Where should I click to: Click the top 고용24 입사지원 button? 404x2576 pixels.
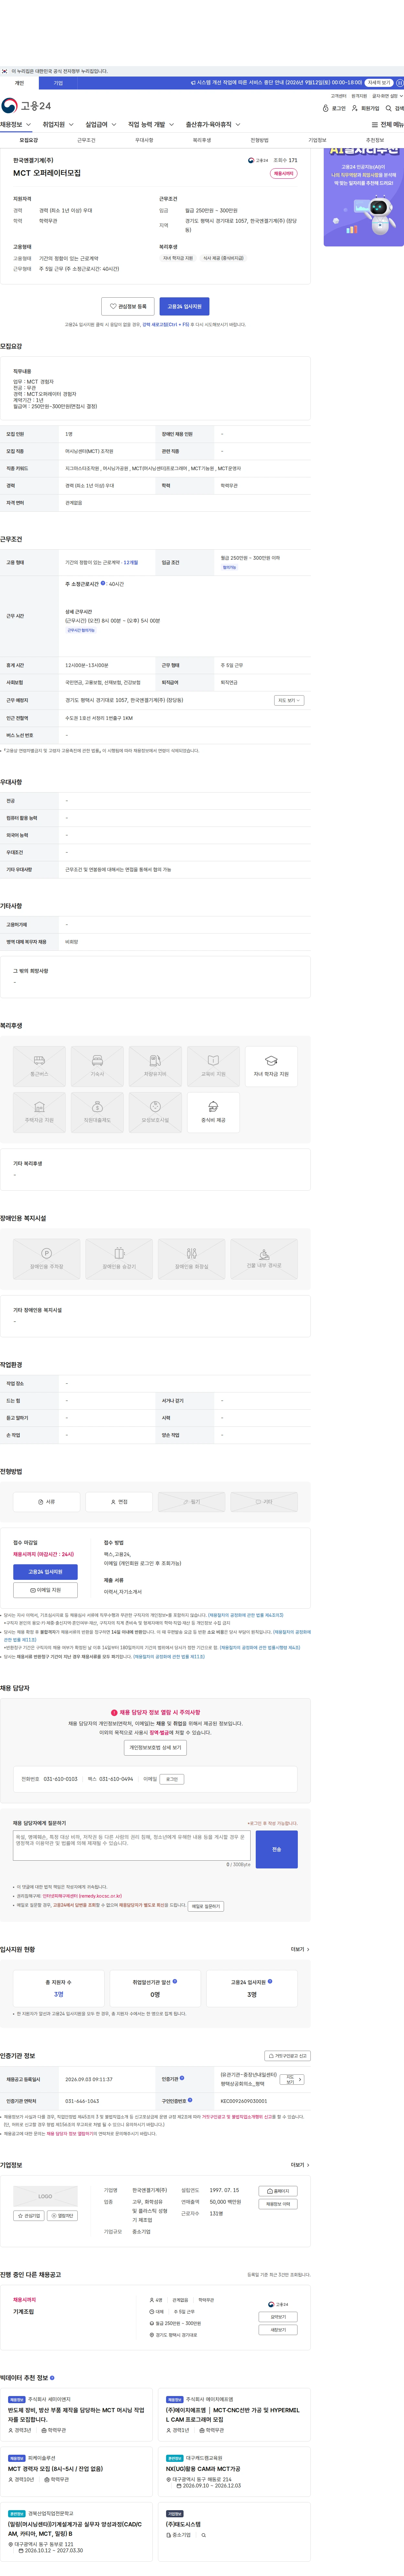click(x=185, y=306)
